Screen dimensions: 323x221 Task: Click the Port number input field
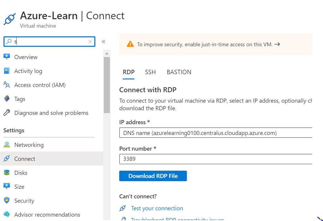pos(189,159)
